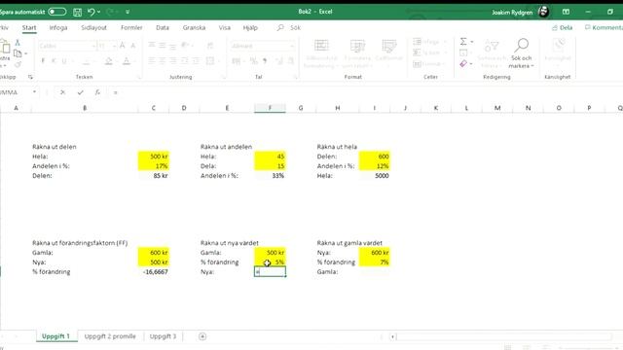Viewport: 623px width, 350px height.
Task: Expand the Copy options arrow
Action: (26, 53)
